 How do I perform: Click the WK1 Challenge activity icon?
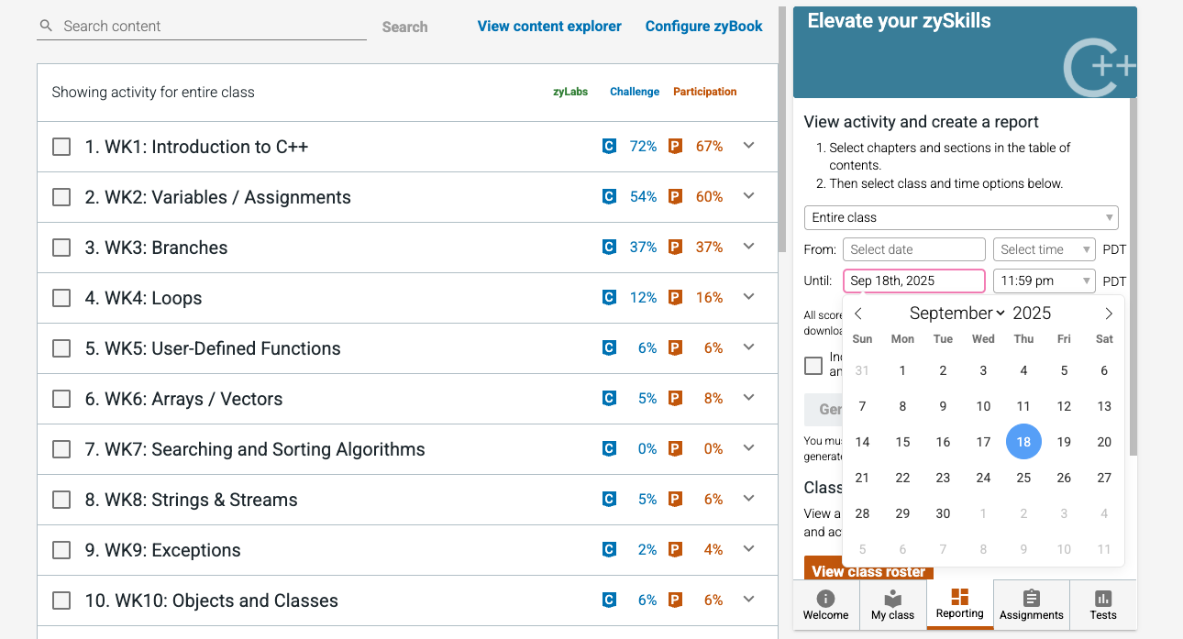tap(608, 146)
